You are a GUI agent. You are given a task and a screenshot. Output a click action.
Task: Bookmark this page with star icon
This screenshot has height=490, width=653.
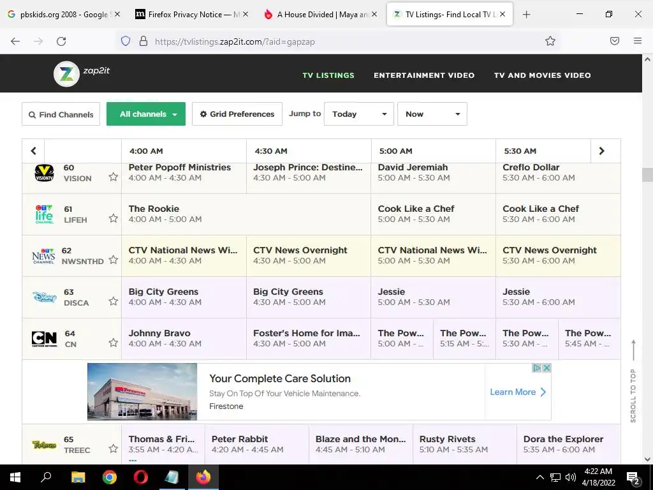pos(550,41)
